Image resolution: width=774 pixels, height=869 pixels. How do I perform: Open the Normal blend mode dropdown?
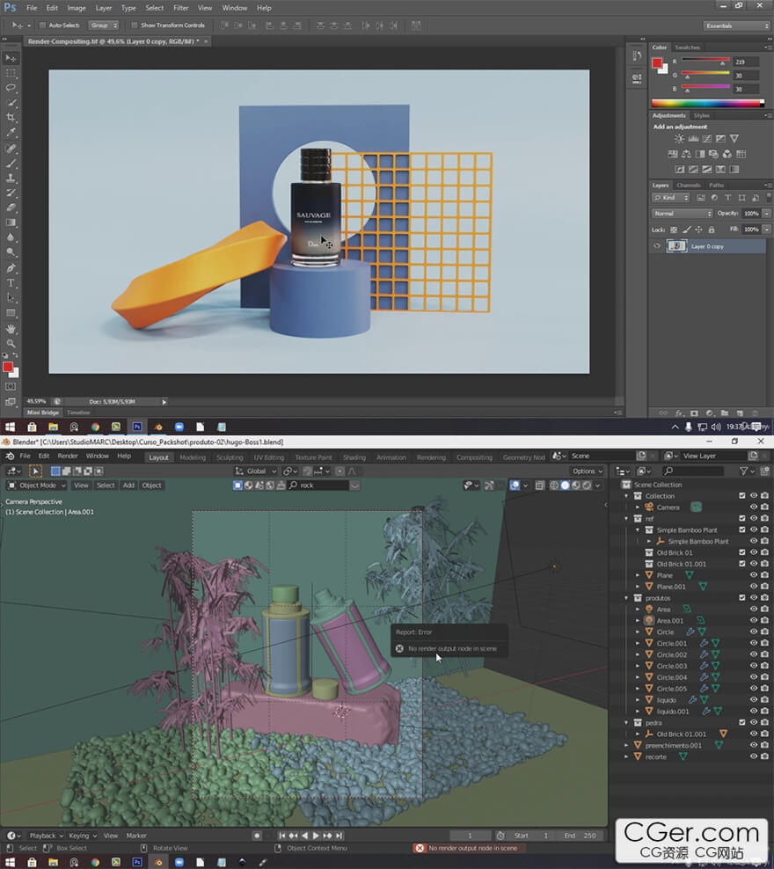[x=682, y=214]
